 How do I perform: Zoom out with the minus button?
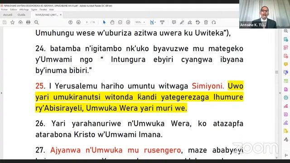(120, 22)
